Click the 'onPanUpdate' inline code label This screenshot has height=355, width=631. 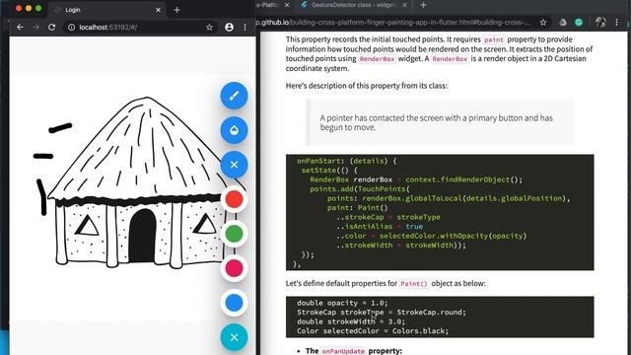(343, 351)
